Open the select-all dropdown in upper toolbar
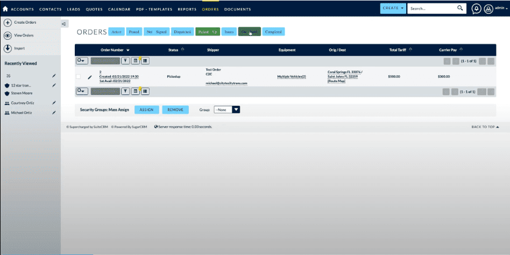Screen dimensions: 510x255 pyautogui.click(x=82, y=61)
